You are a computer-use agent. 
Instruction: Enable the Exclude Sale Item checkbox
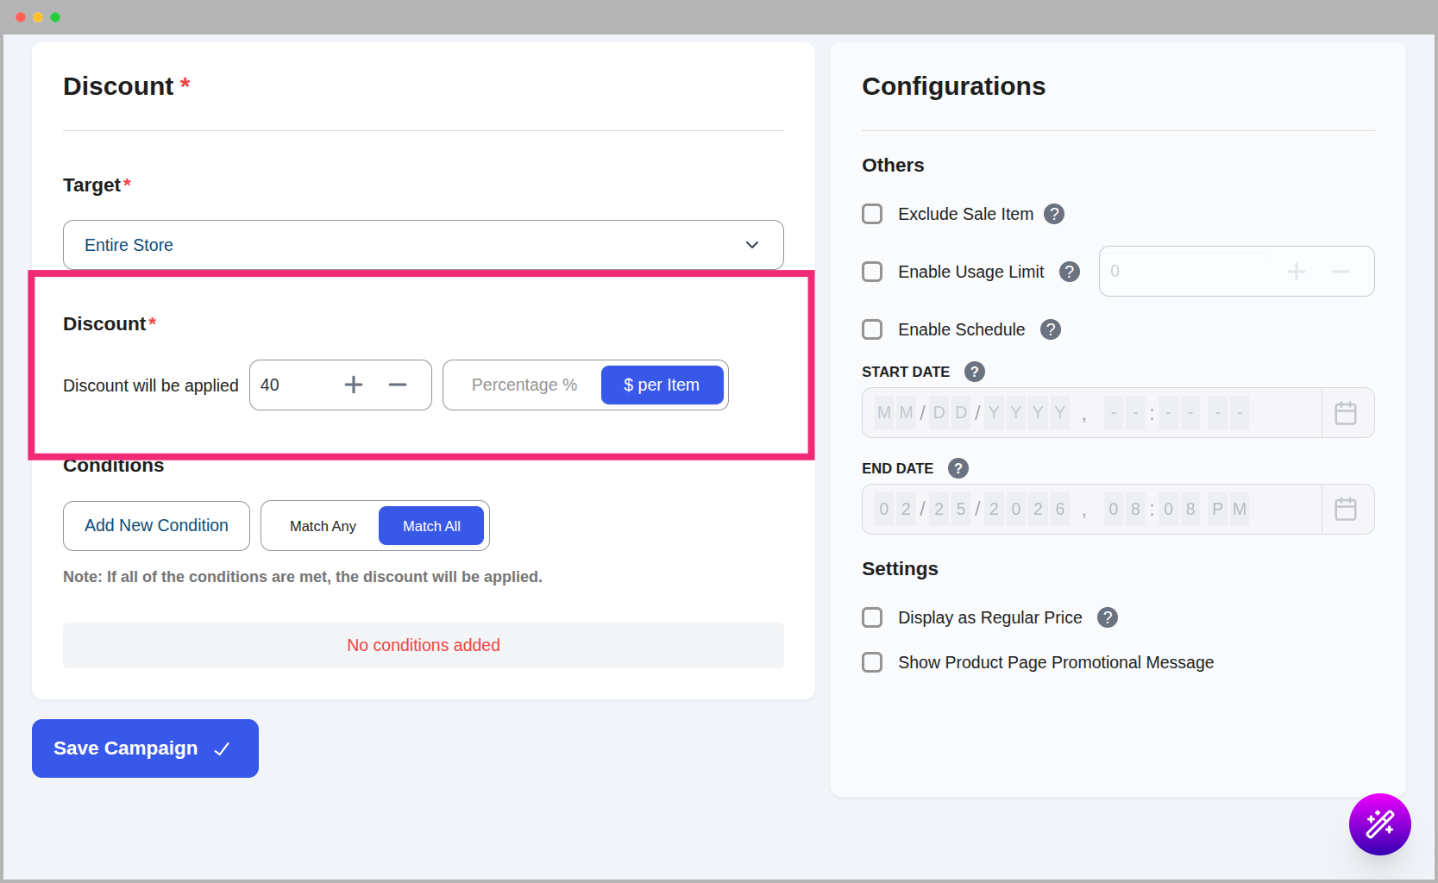(872, 214)
